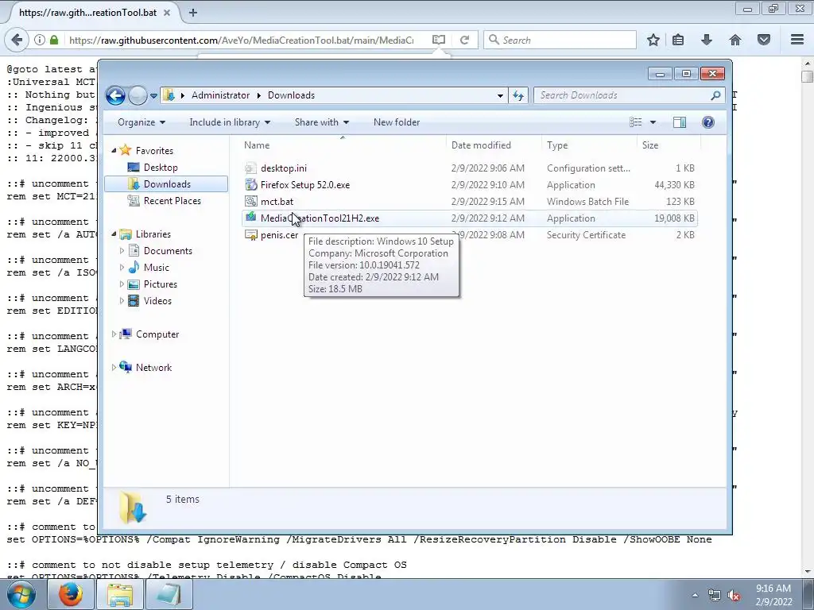Screen dimensions: 814x610
Task: Open the Include in library menu
Action: point(230,122)
